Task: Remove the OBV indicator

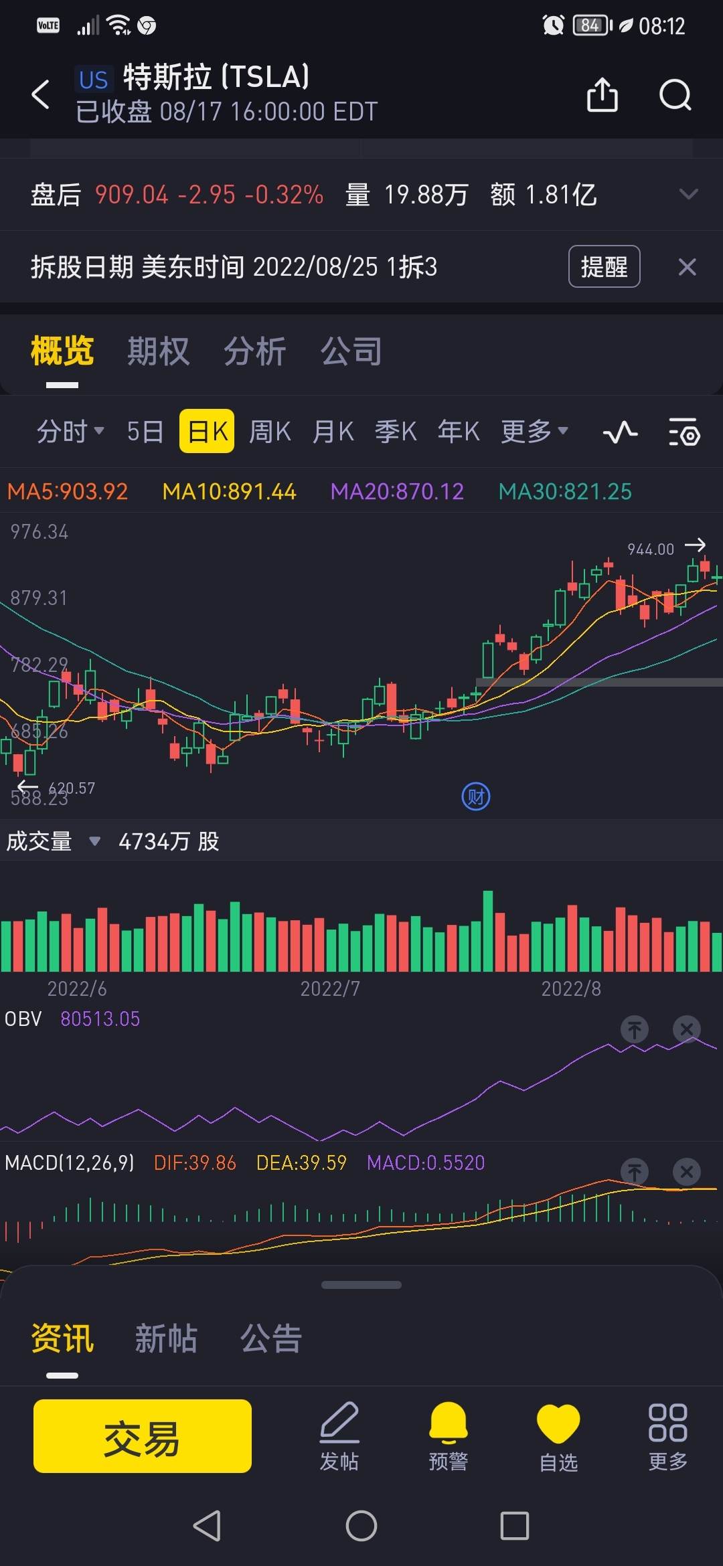Action: coord(687,1029)
